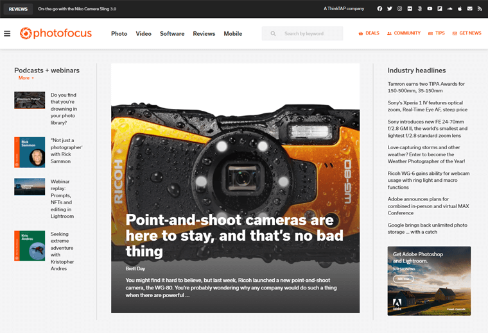This screenshot has height=333, width=488.
Task: Open Photofocus Facebook page icon
Action: coord(379,9)
